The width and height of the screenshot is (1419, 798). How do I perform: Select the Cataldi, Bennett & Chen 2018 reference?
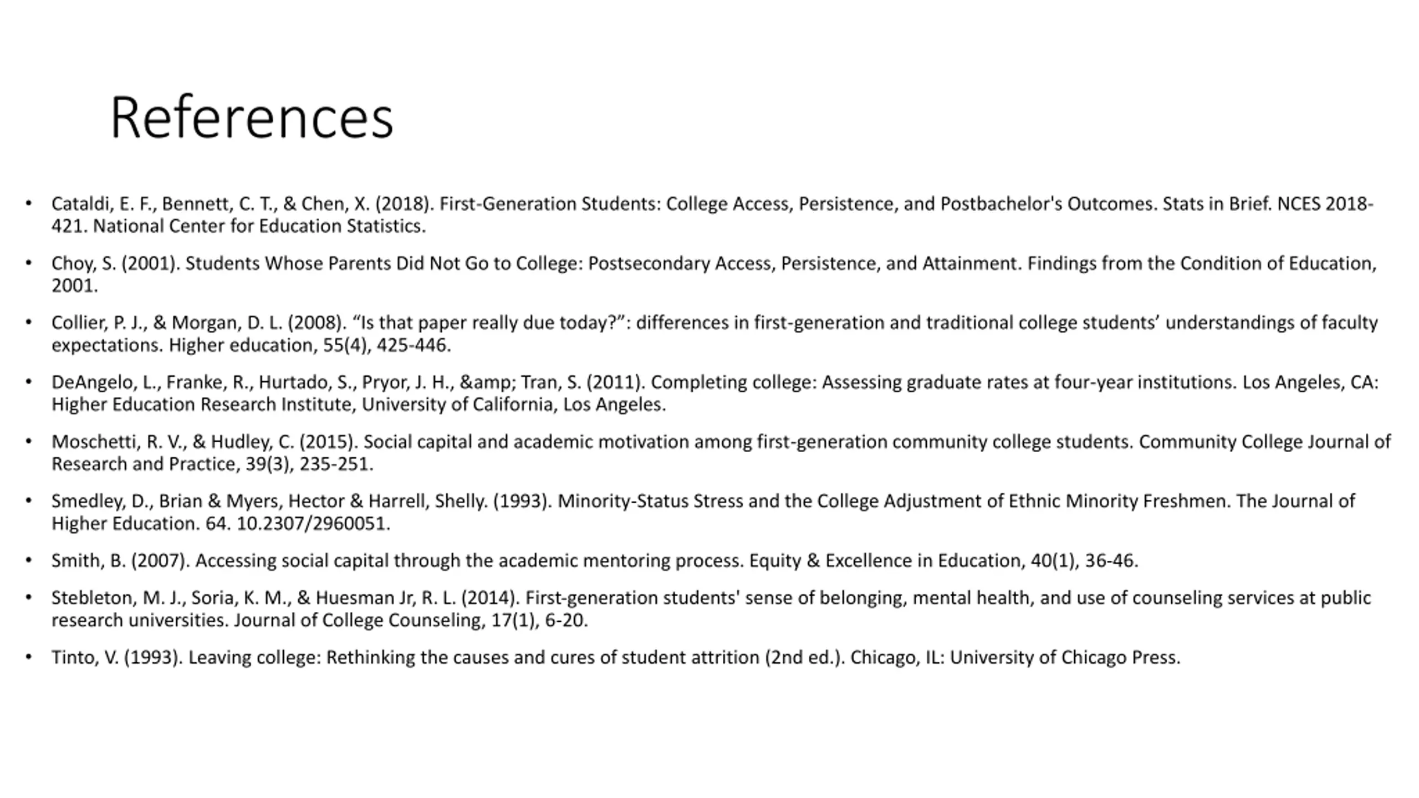[712, 215]
